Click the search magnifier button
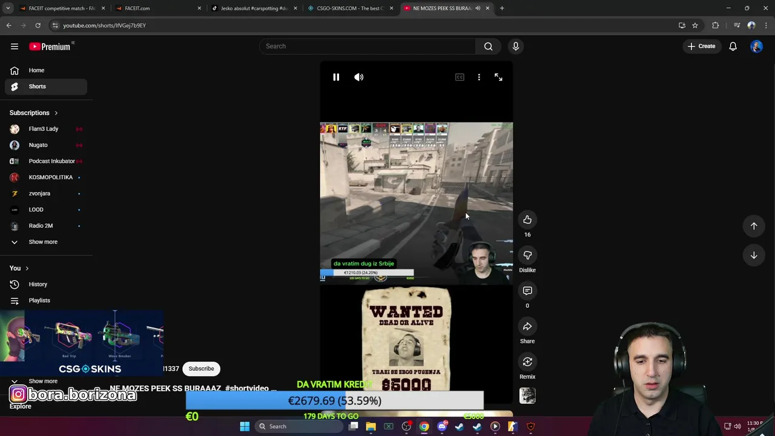 click(x=488, y=46)
